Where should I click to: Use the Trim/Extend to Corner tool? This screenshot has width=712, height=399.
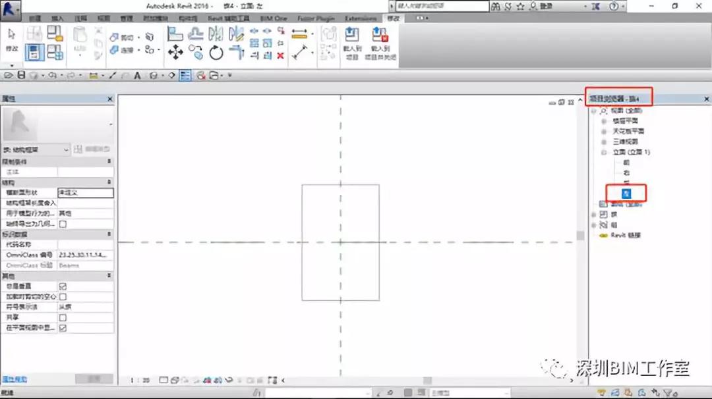pos(237,53)
